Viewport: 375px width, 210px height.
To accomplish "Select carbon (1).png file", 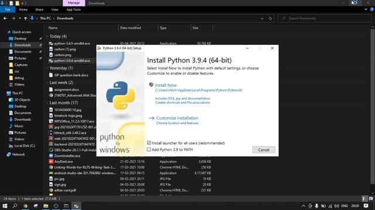I will [65, 49].
